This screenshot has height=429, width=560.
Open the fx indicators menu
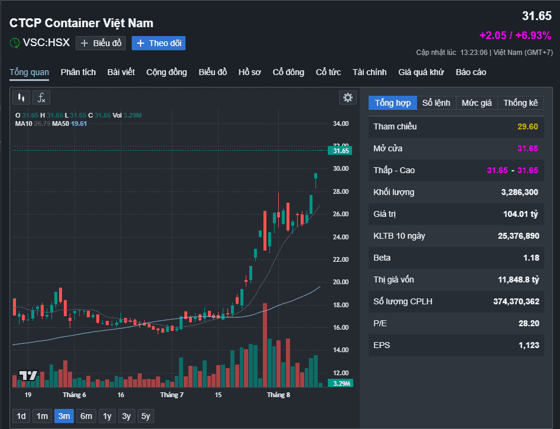pyautogui.click(x=41, y=97)
